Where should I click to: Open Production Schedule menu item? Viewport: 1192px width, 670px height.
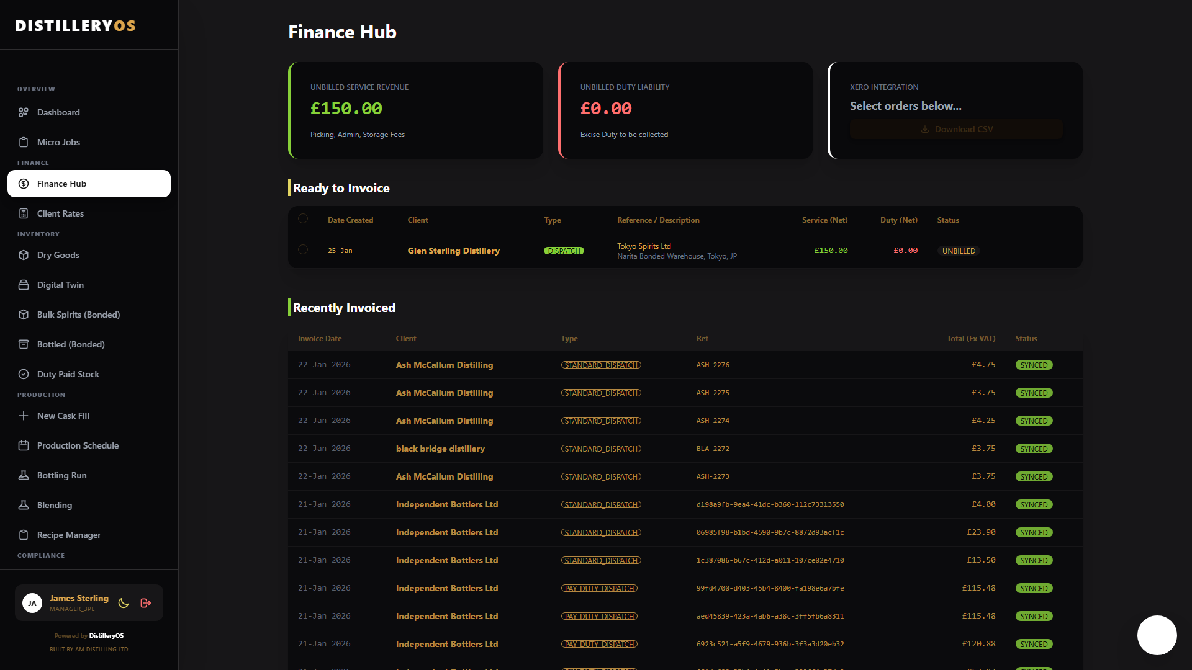click(x=89, y=445)
